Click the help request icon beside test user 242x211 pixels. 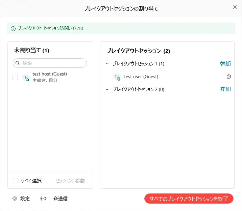pos(229,77)
